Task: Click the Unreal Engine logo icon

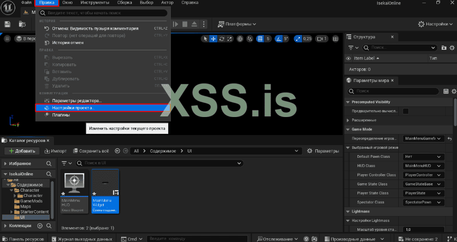Action: 8,7
